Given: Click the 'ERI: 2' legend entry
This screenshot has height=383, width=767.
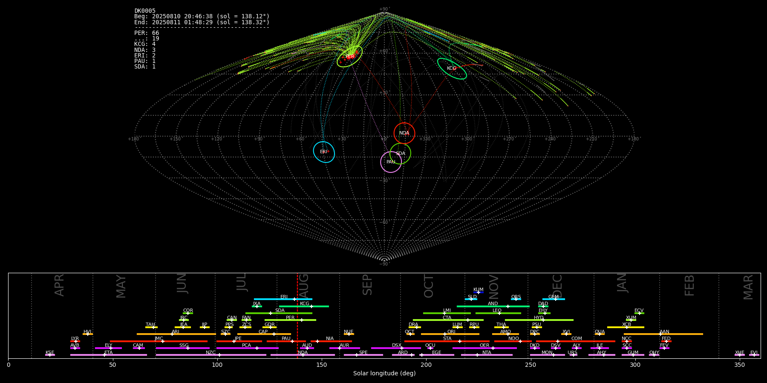Looking at the screenshot, I should (145, 56).
